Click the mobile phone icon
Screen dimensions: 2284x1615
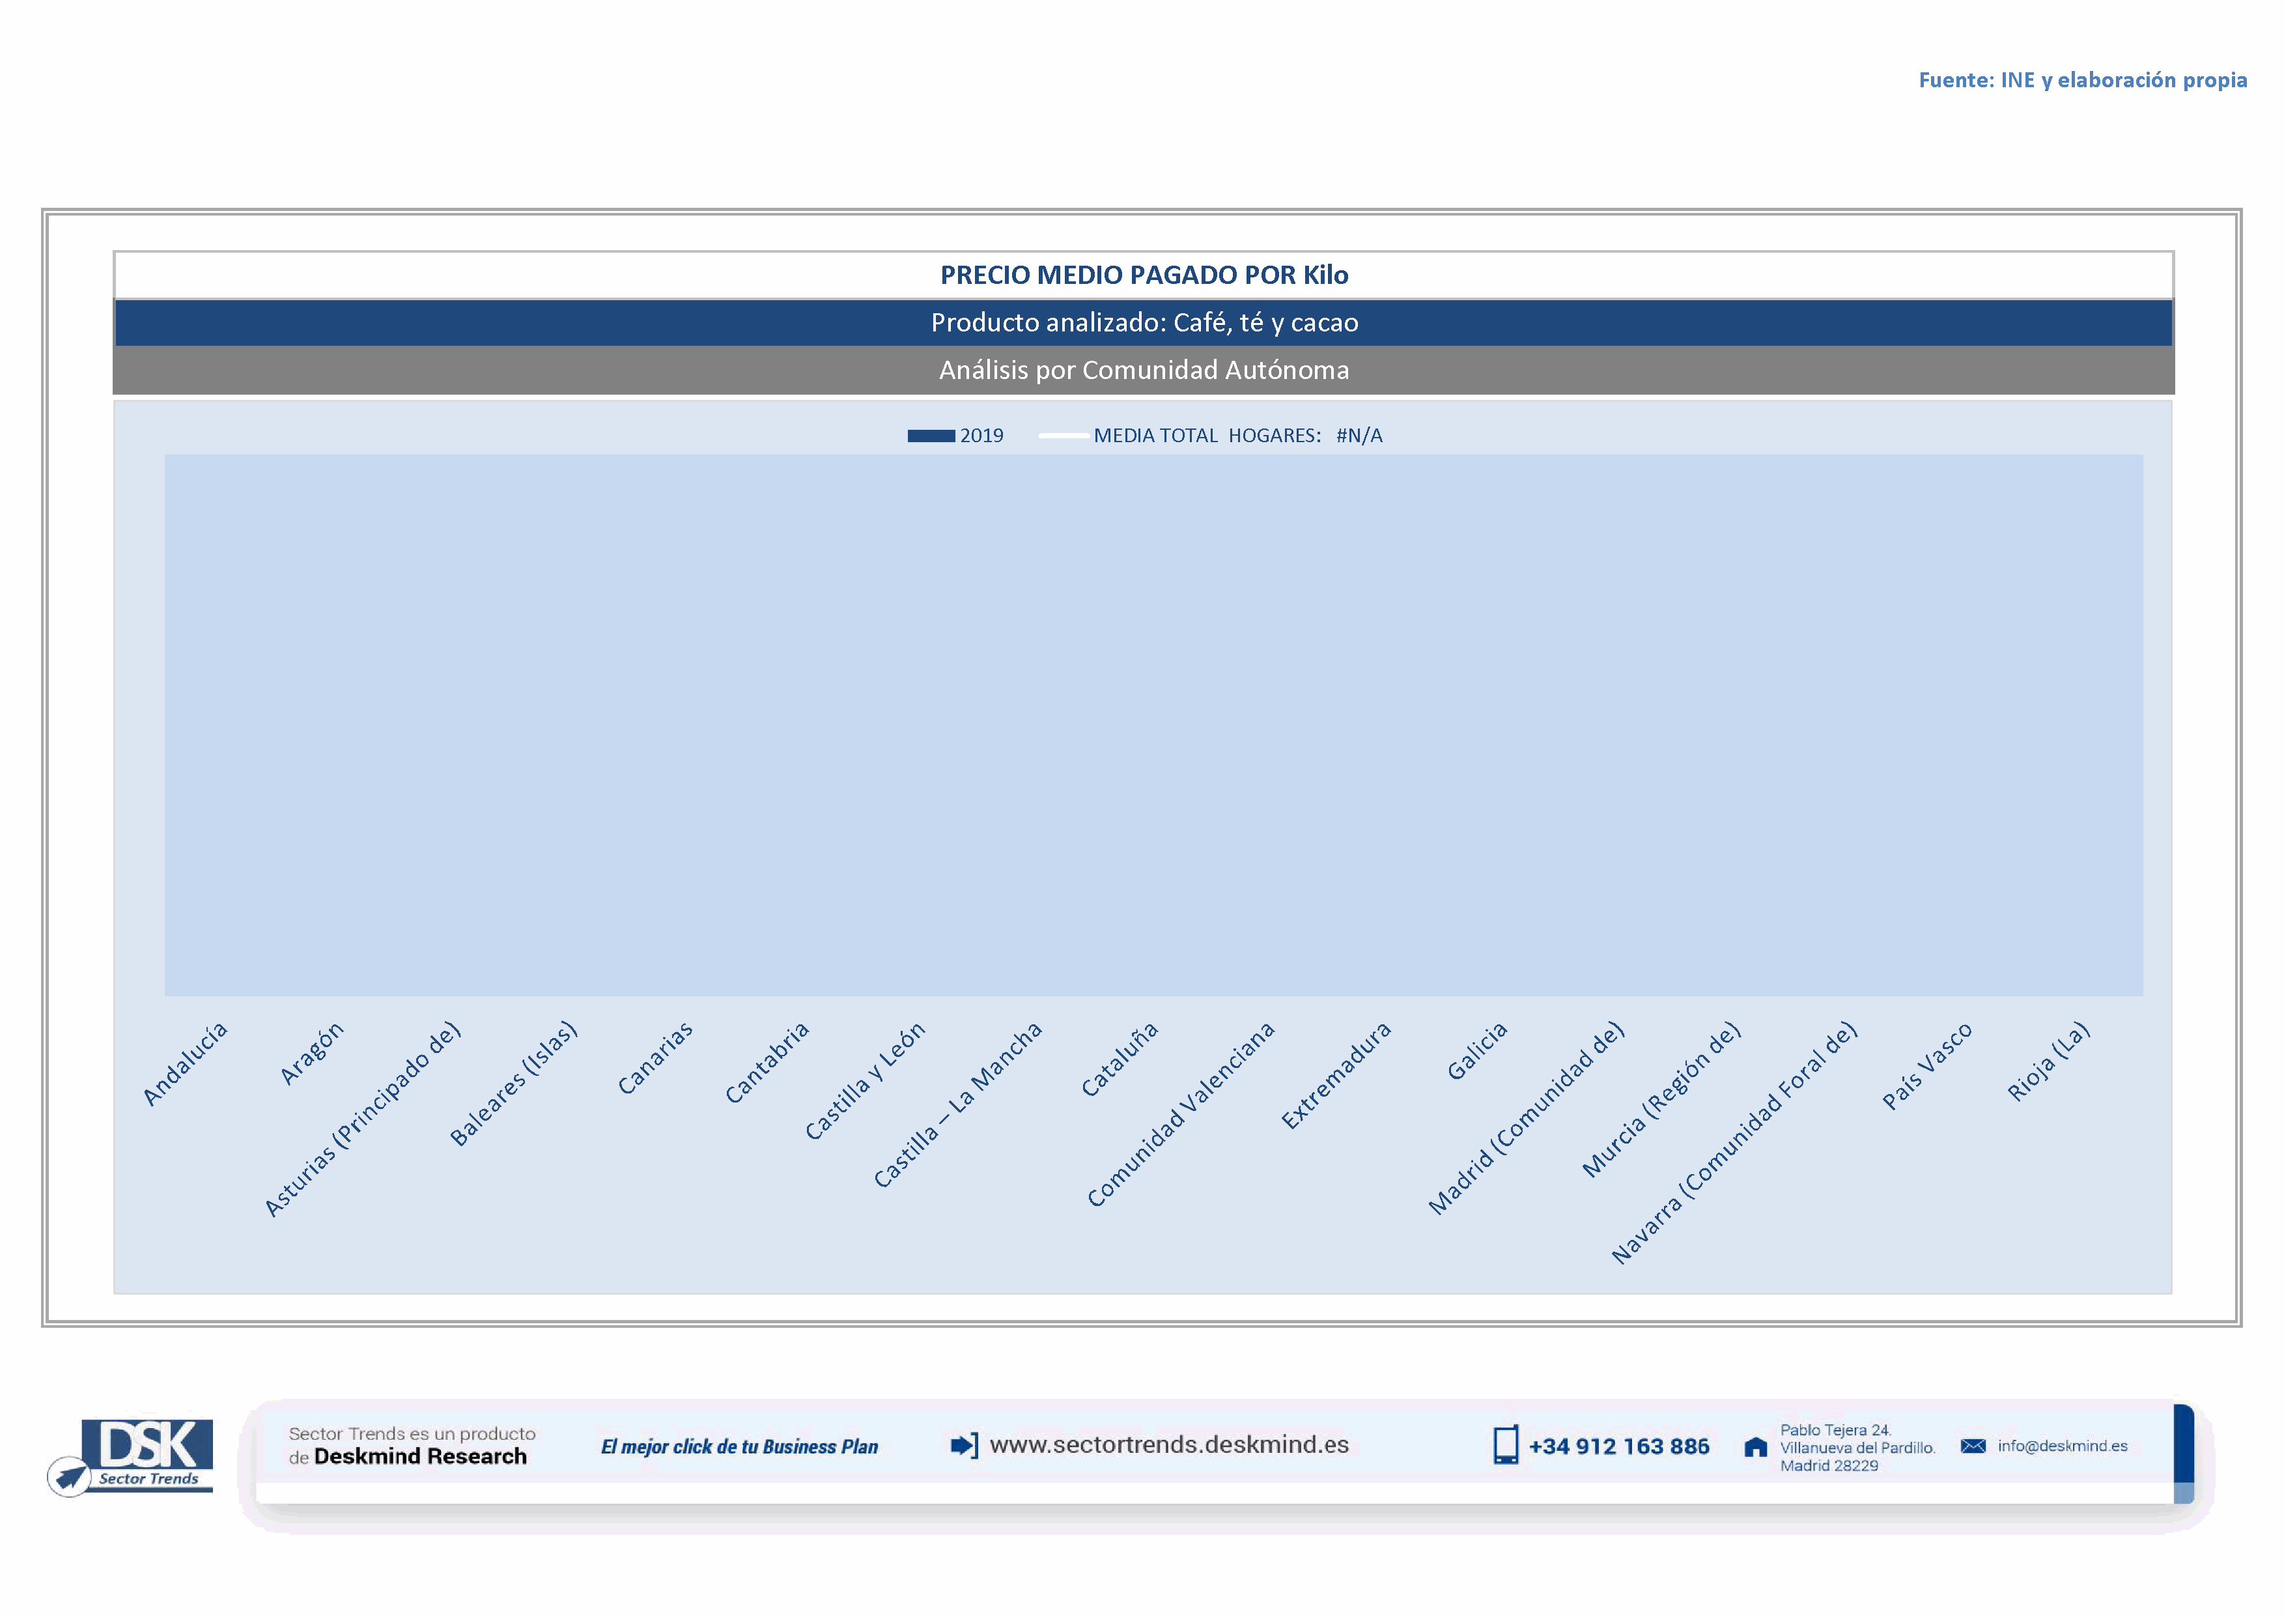click(1505, 1445)
